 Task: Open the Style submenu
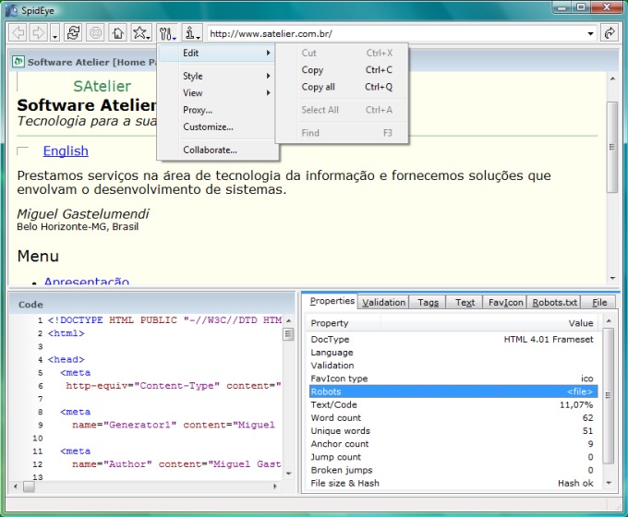(217, 76)
